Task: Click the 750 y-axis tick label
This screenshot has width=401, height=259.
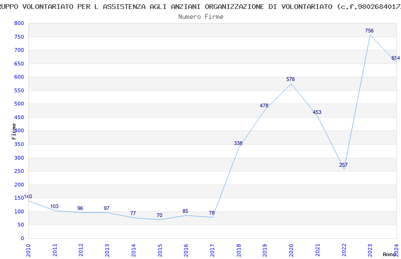Action: point(19,37)
